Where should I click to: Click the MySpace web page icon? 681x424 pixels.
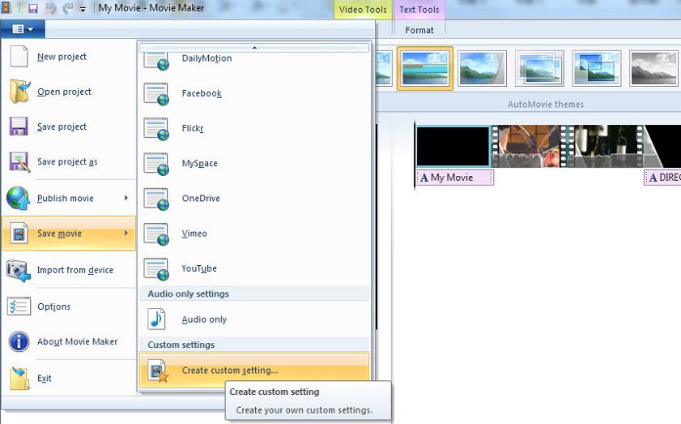coord(156,164)
